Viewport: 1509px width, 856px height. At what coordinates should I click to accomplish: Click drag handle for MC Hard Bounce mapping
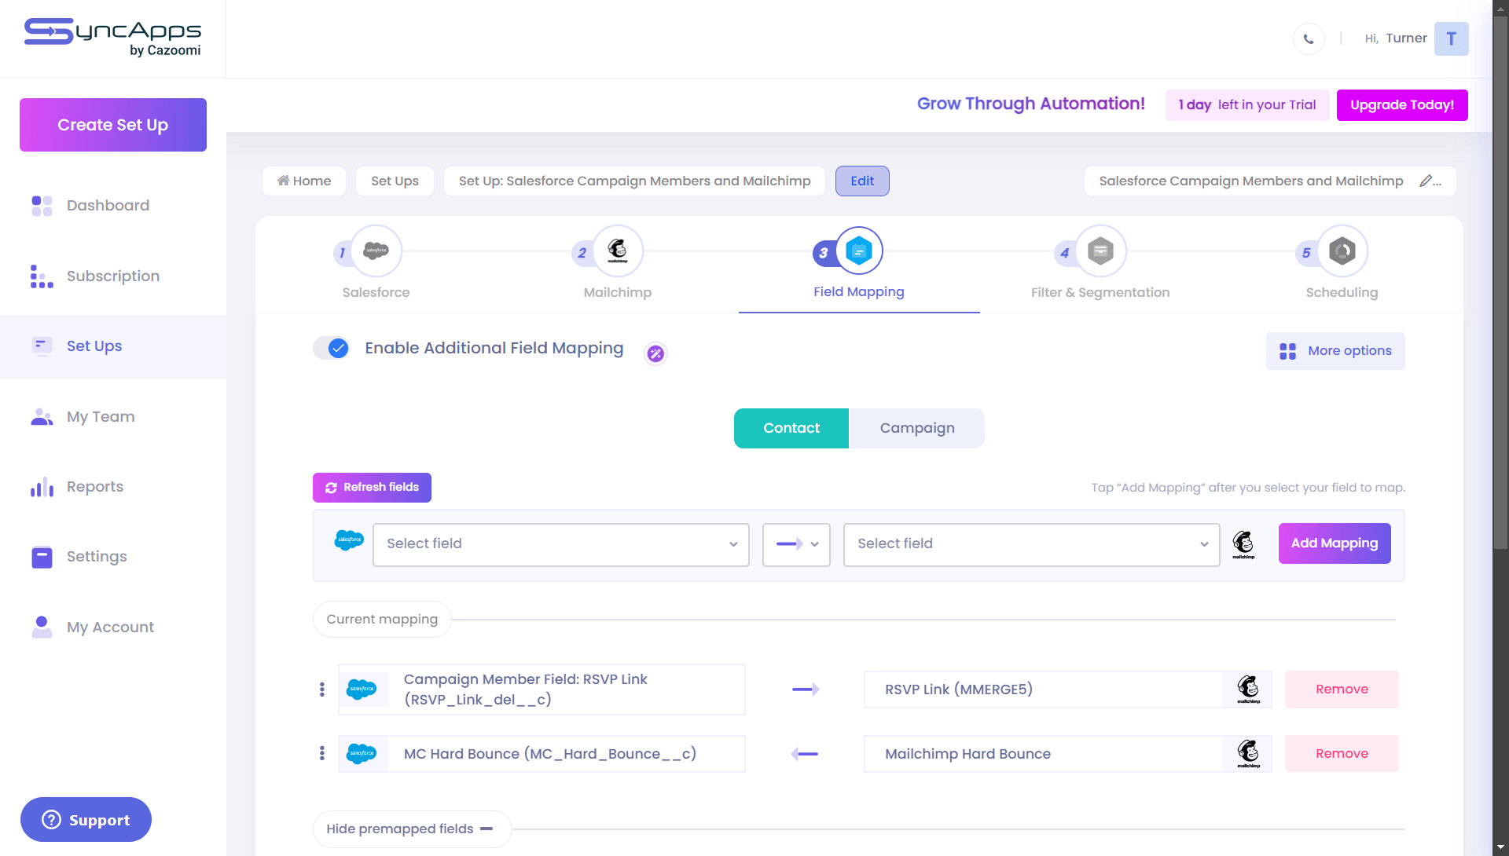[x=322, y=754]
